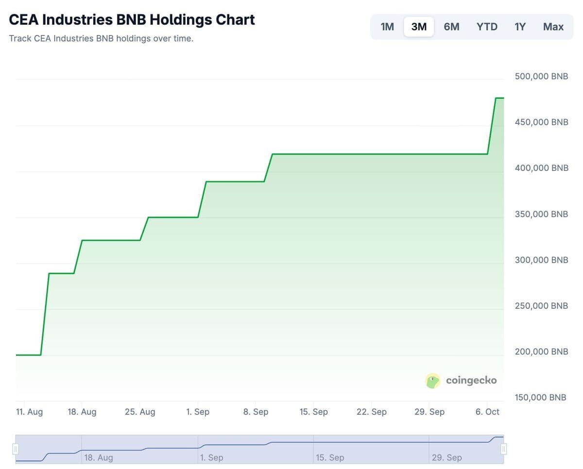Click the coingecko watermark text
This screenshot has width=583, height=469.
point(471,381)
